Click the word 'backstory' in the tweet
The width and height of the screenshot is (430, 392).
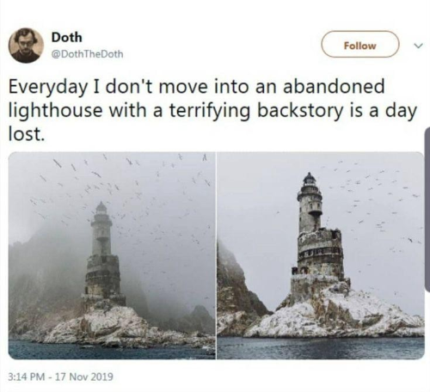[300, 111]
